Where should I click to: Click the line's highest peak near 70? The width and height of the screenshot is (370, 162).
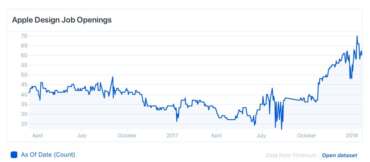(357, 36)
